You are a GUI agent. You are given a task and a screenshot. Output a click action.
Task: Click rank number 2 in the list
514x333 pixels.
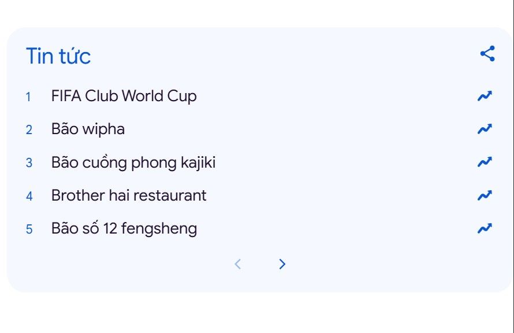29,129
